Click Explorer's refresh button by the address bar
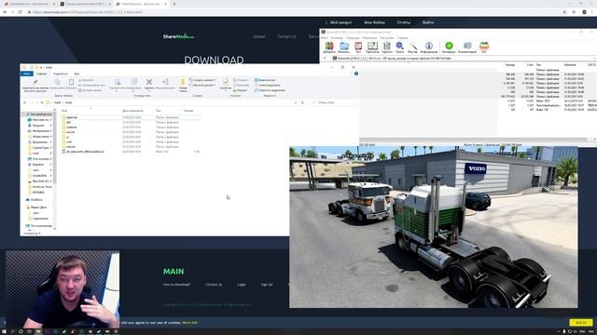597x335 pixels. click(302, 102)
